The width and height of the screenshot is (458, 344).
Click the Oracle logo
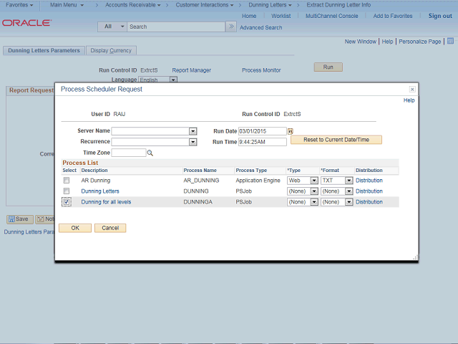pos(26,23)
